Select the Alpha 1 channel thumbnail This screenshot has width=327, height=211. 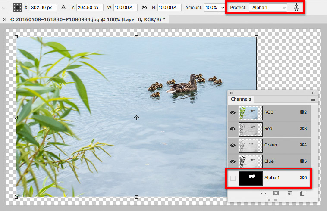(x=251, y=178)
